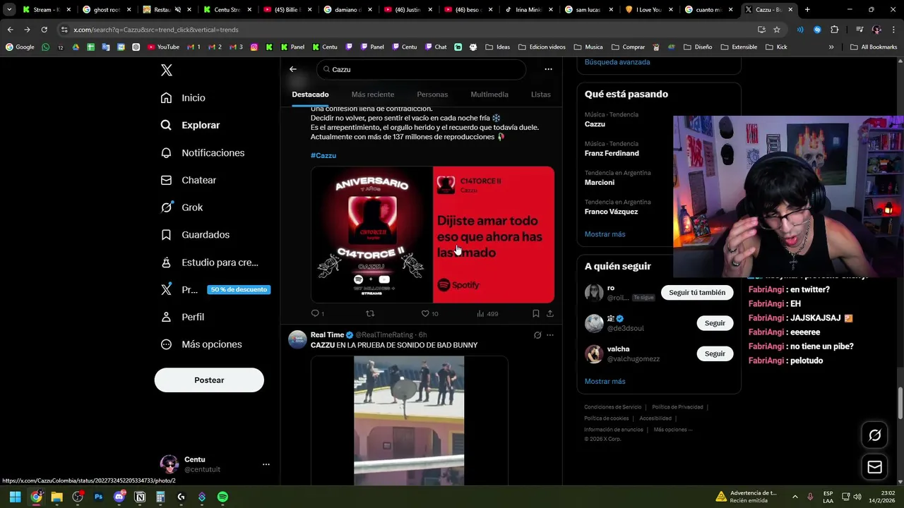Click the Grok icon on Real Time post
This screenshot has height=508, width=904.
click(x=537, y=335)
